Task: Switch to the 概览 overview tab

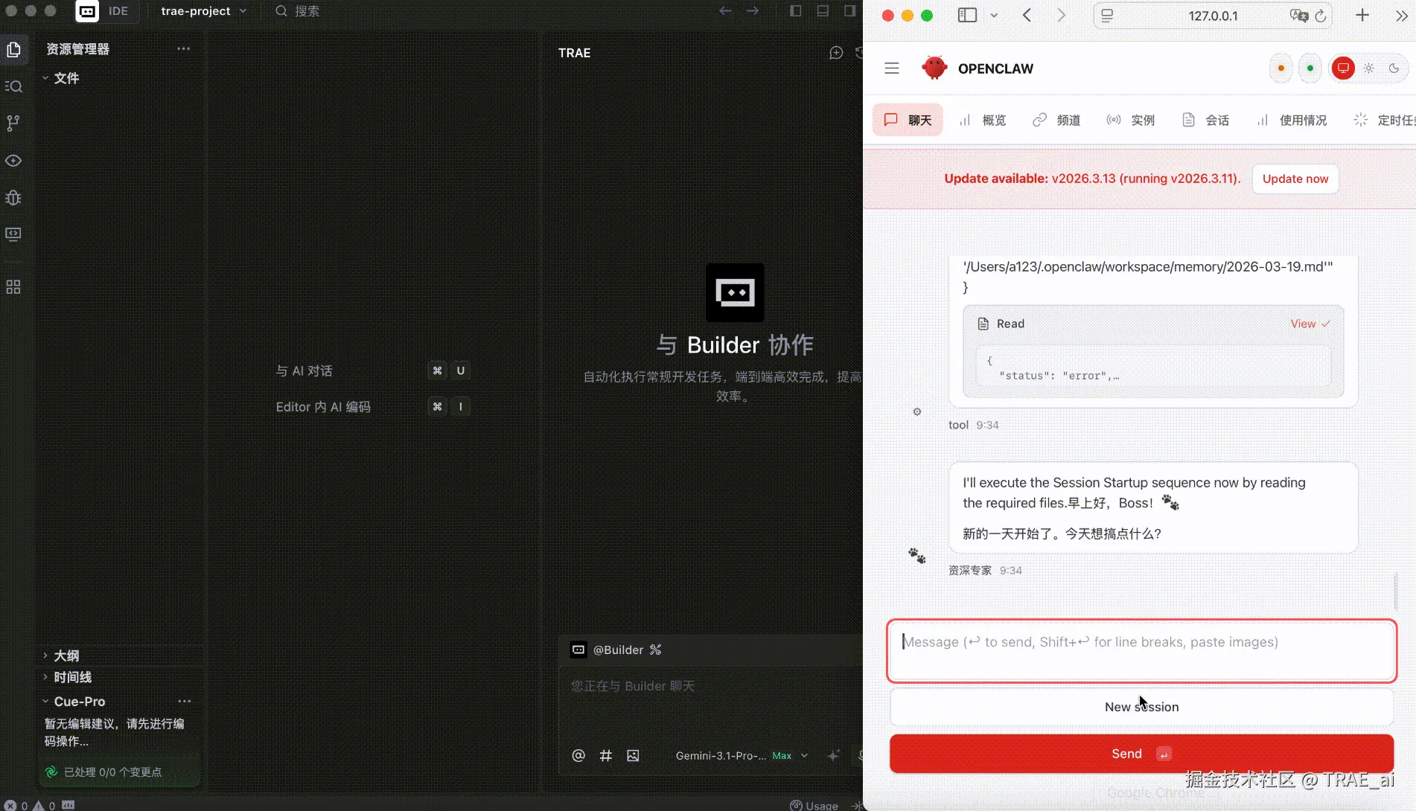Action: click(983, 120)
